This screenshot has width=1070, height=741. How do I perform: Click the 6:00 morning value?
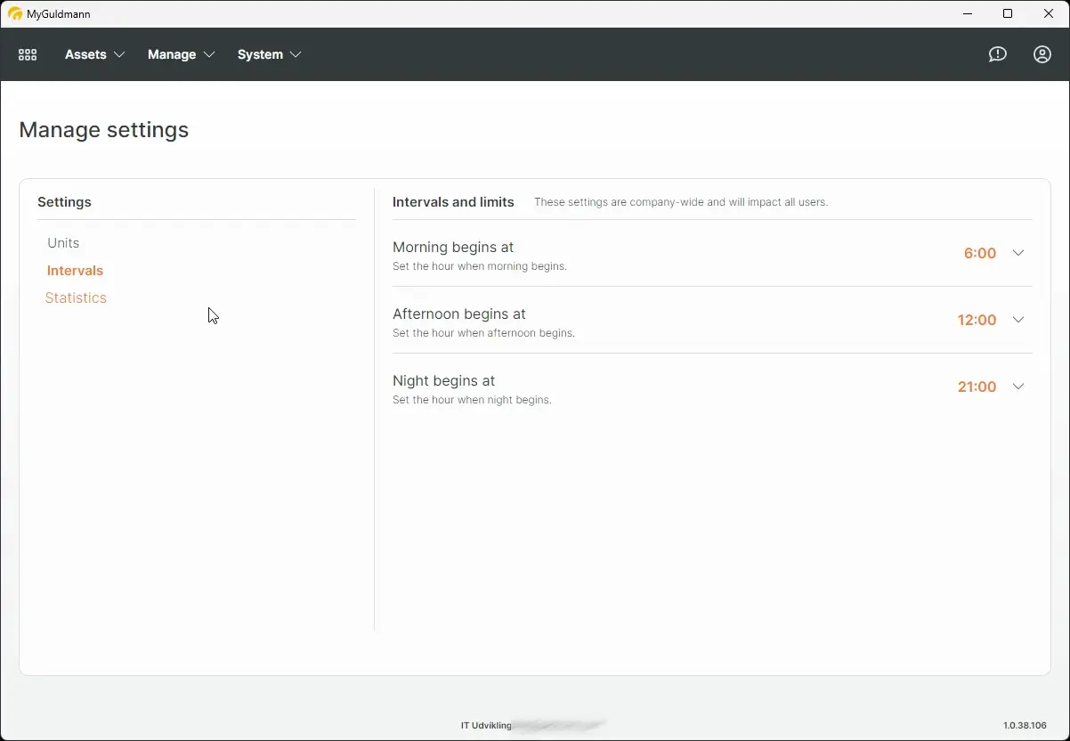(x=980, y=253)
